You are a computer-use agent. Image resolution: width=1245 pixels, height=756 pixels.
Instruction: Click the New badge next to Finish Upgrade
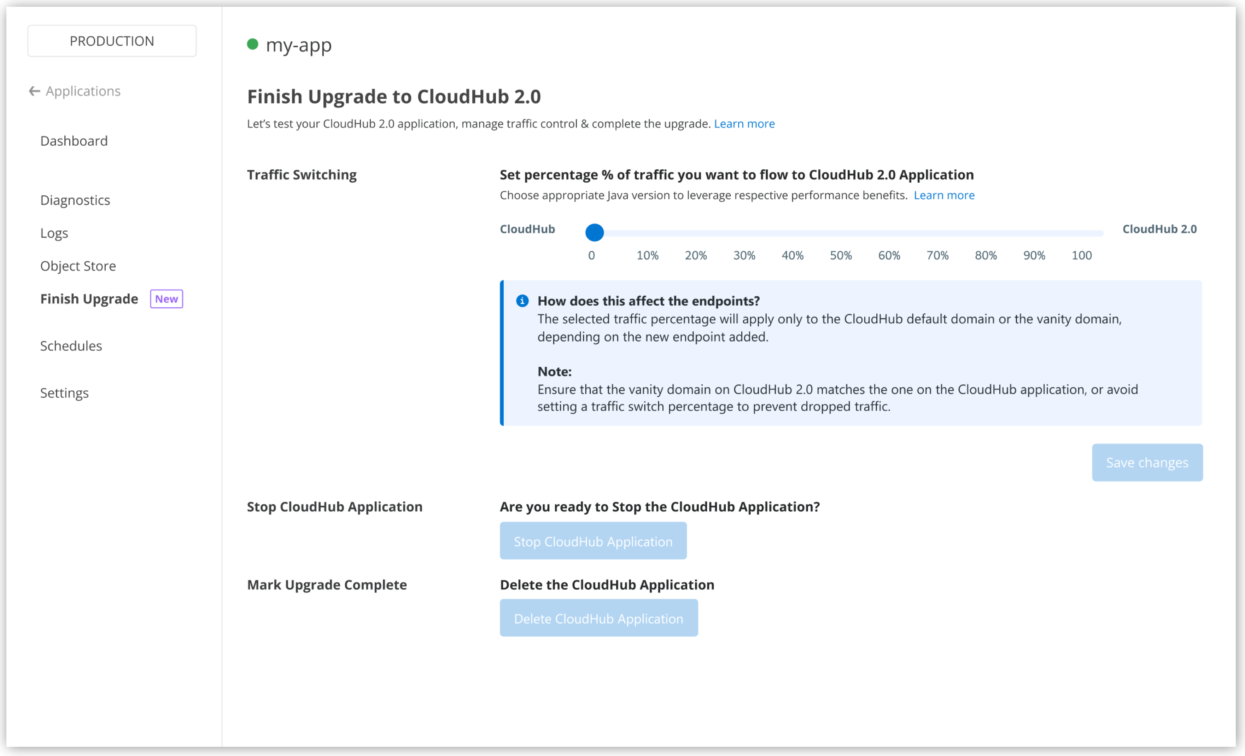point(166,299)
